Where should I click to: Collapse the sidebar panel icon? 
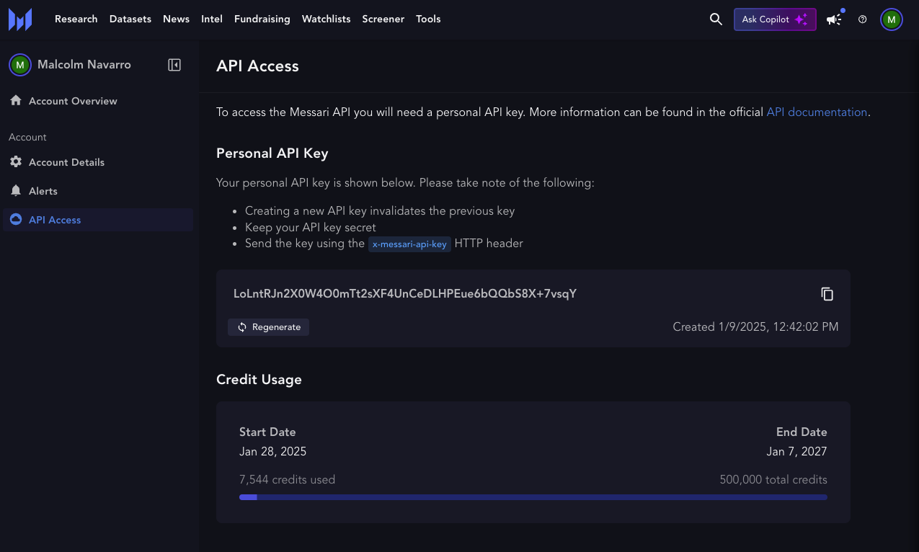(174, 65)
